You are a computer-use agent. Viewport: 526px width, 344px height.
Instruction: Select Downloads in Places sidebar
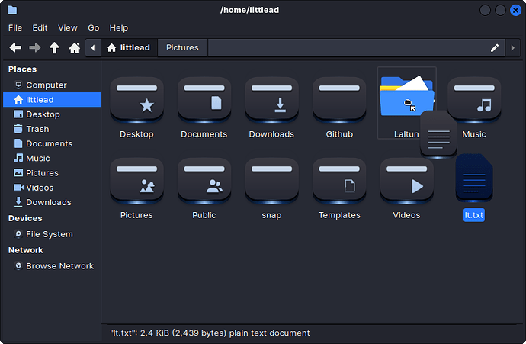[52, 202]
